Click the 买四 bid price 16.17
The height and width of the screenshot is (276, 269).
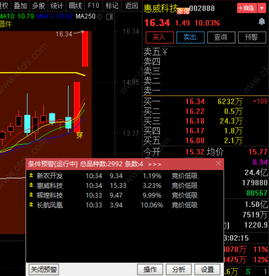point(195,130)
